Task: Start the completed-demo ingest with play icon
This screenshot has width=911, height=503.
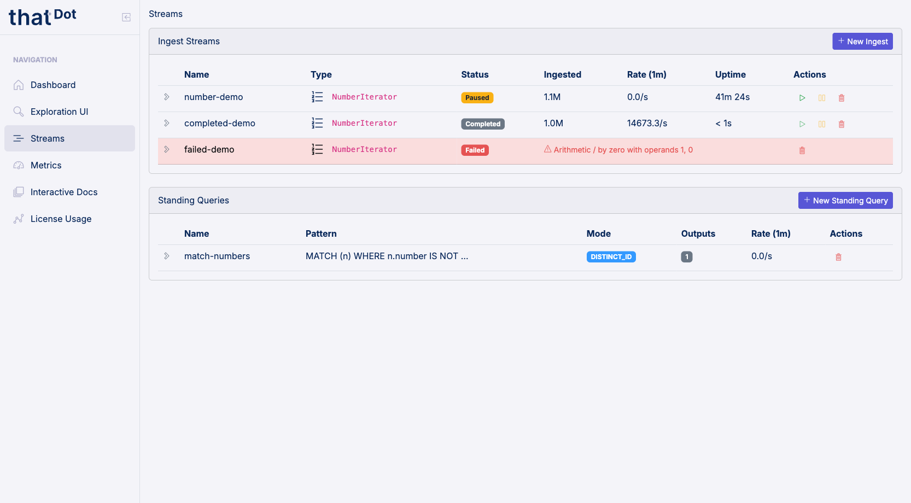Action: click(802, 124)
